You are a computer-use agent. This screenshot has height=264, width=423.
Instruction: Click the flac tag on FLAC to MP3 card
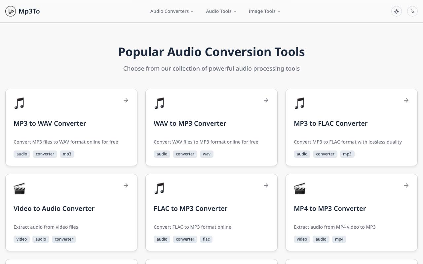206,239
